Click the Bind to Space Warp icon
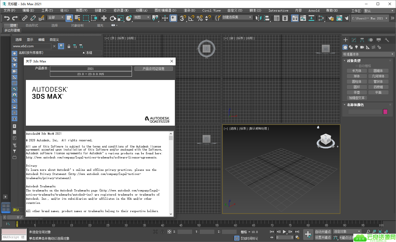Screen dimensions: 396x242 (x=41, y=18)
